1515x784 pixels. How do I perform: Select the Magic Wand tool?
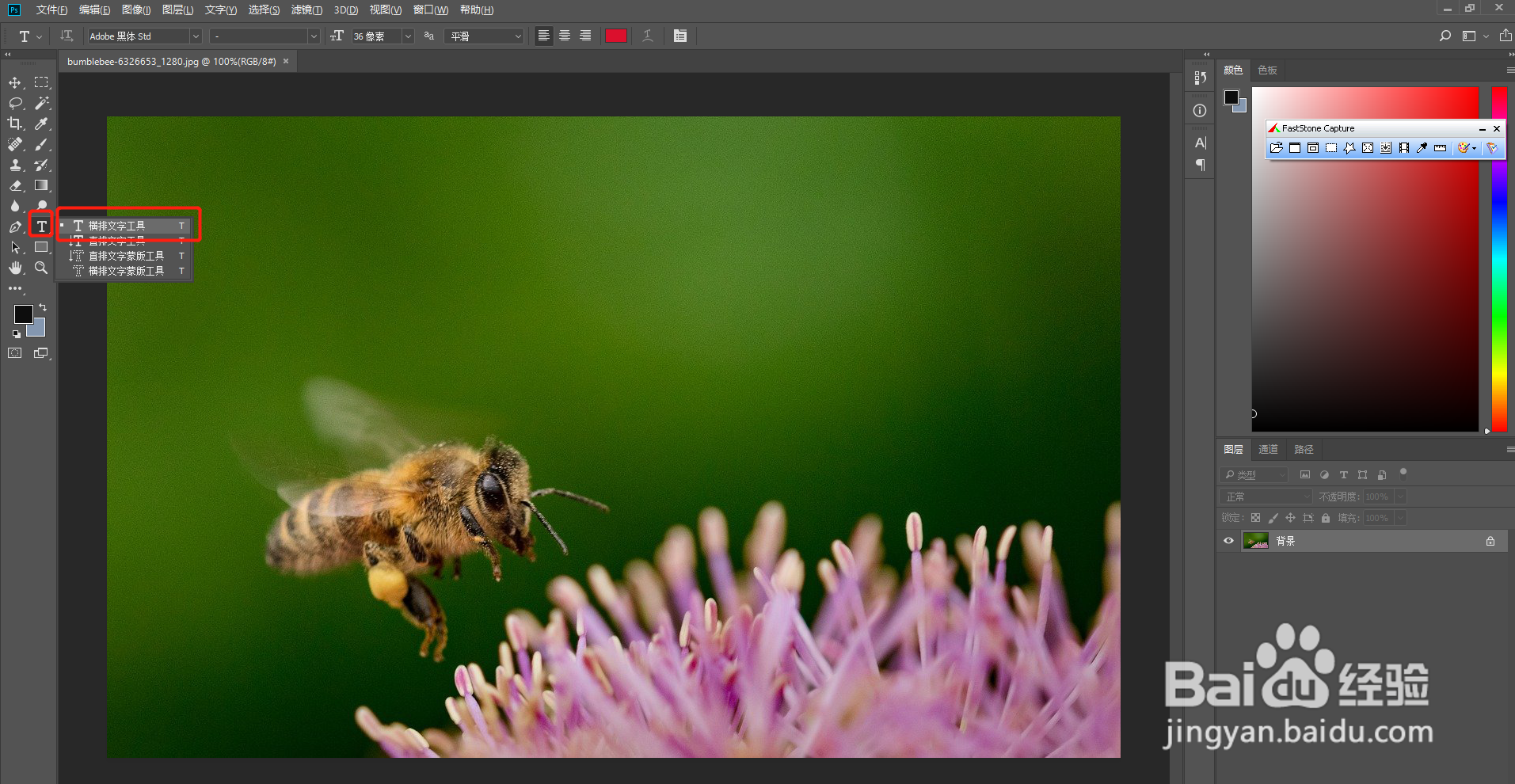[x=41, y=103]
